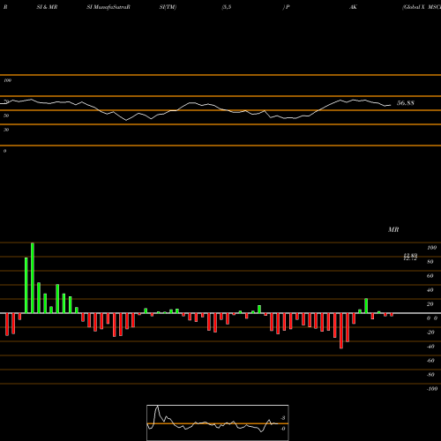Viewport: 441px width, 441px height.
Task: Click the RSI axis label 50
Action: click(x=6, y=116)
